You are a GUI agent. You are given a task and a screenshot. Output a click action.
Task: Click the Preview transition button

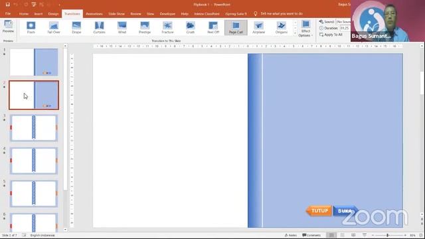coord(8,27)
